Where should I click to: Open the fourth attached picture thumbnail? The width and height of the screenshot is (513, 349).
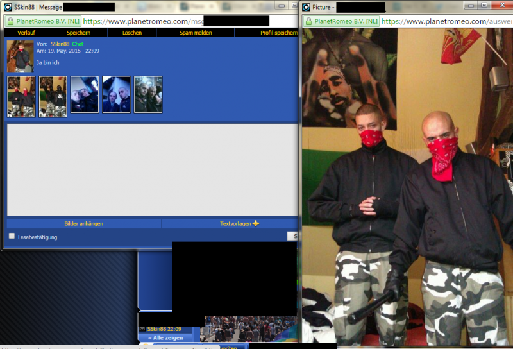(116, 95)
